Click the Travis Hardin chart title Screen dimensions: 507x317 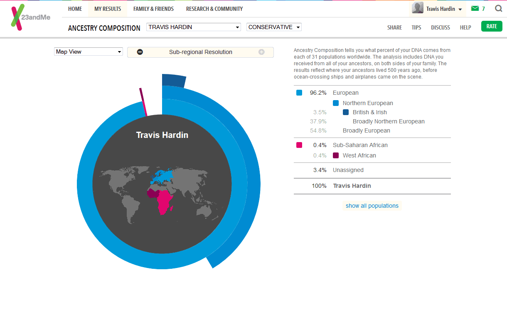[x=162, y=135]
